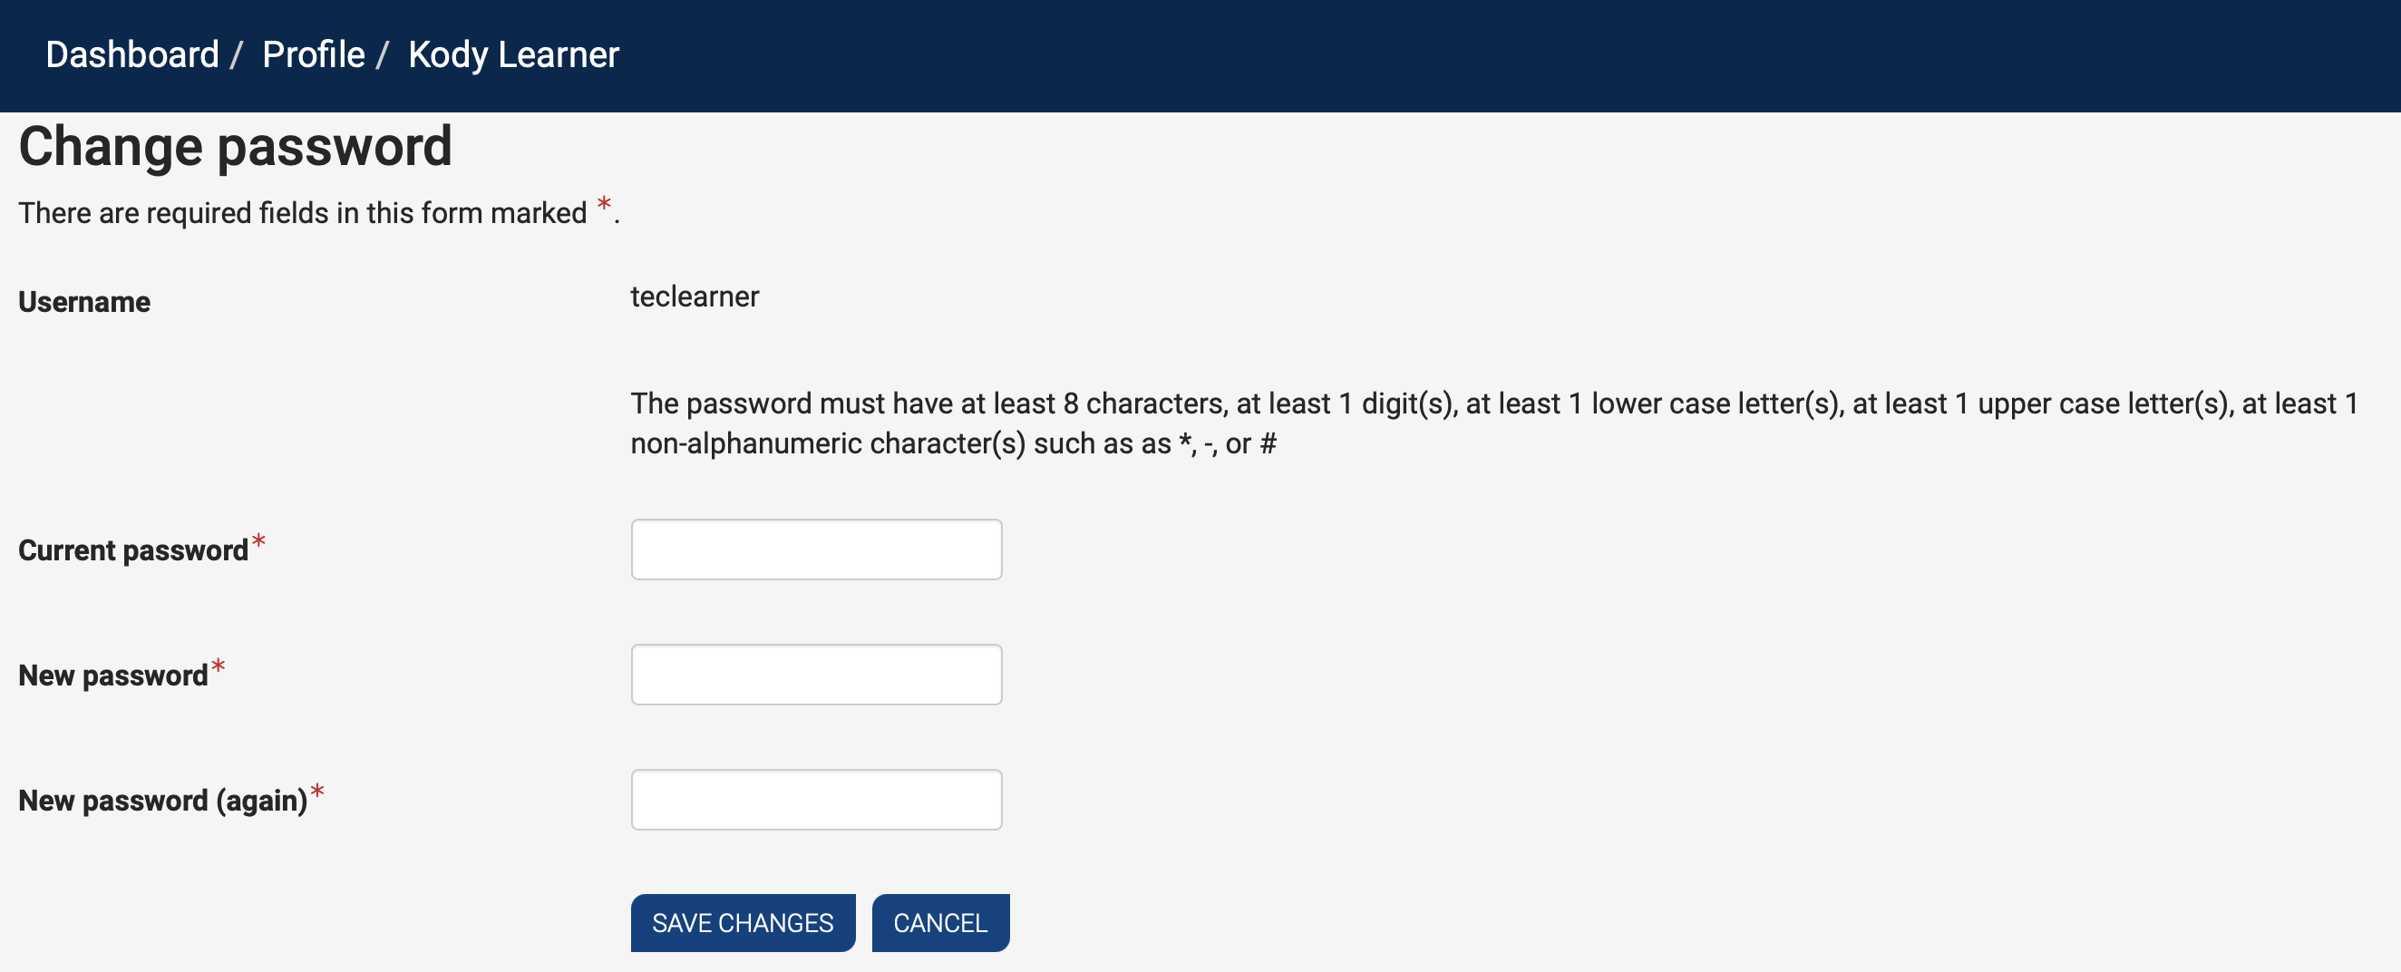Click the Save Changes button
Screen dimensions: 2401x972
tap(743, 923)
